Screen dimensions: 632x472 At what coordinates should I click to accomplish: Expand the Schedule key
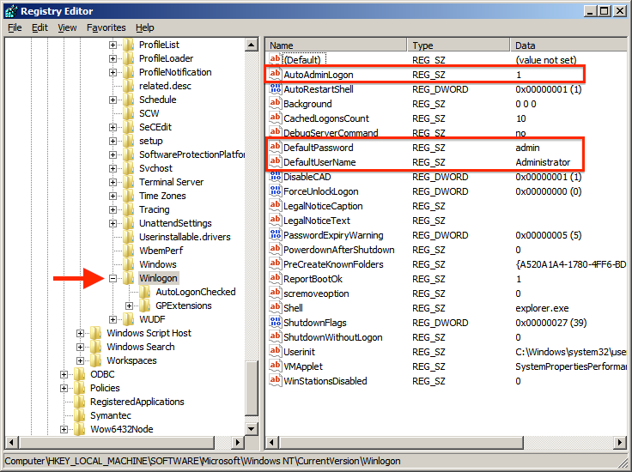point(112,100)
